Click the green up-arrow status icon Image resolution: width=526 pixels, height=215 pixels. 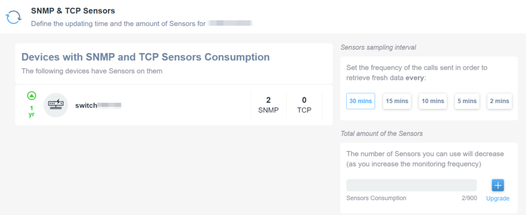[x=31, y=96]
